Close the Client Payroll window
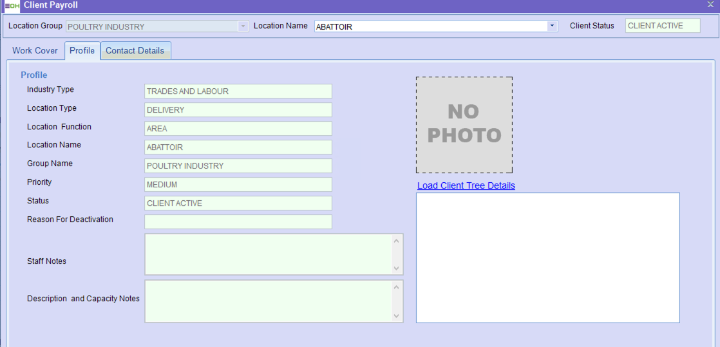The height and width of the screenshot is (347, 720). pos(710,5)
